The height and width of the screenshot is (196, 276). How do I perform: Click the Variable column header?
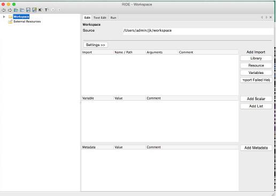[x=97, y=98]
